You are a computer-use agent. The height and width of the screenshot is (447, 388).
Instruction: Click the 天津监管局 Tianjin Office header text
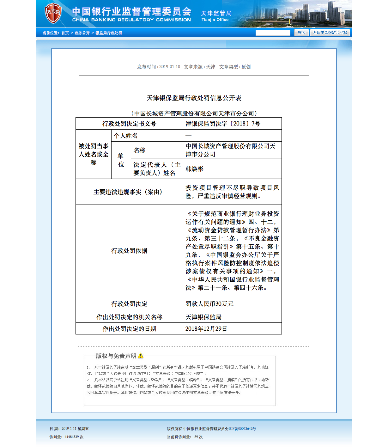[216, 16]
